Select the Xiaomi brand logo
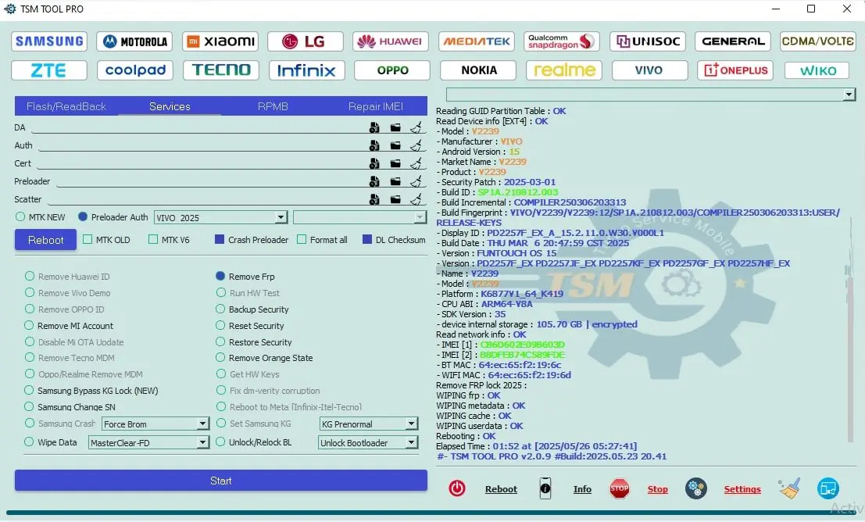This screenshot has width=865, height=522. (x=220, y=41)
